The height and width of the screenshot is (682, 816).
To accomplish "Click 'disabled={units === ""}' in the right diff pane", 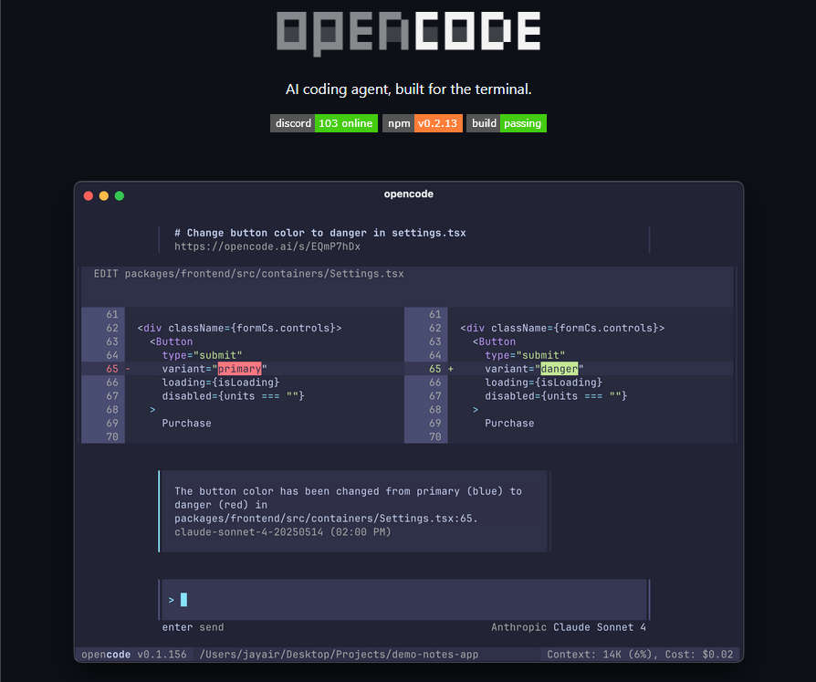I will [556, 395].
